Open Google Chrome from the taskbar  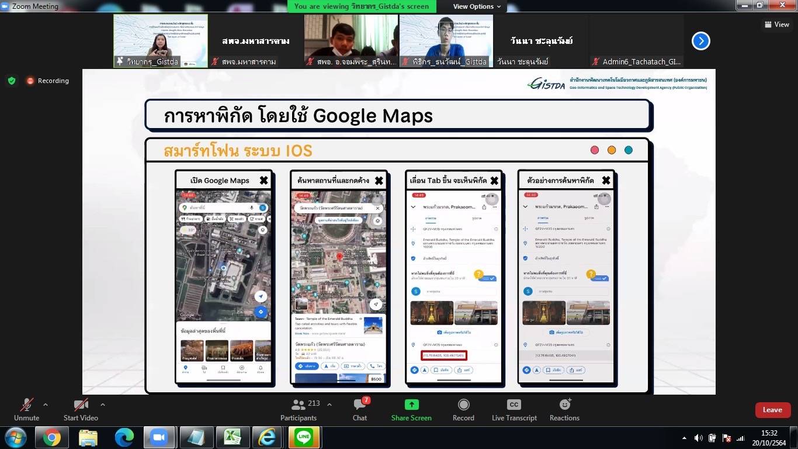51,437
